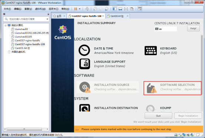Click the Quit button
Screen dimensions: 205x138
(x=158, y=116)
